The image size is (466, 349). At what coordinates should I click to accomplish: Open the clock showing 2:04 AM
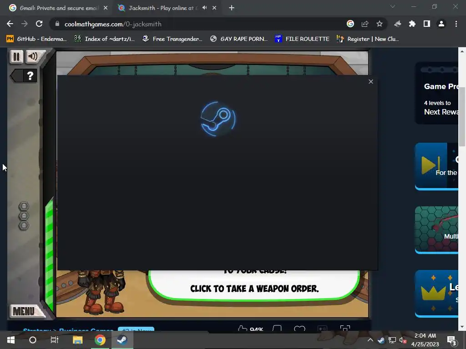click(425, 340)
